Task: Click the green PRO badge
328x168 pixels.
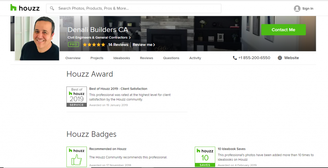Action: [x=73, y=44]
